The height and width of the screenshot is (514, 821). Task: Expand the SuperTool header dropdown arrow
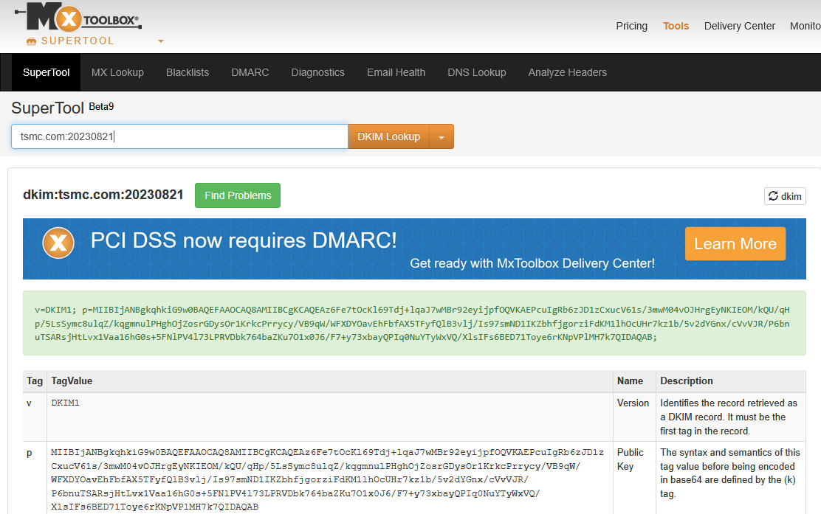click(x=161, y=41)
